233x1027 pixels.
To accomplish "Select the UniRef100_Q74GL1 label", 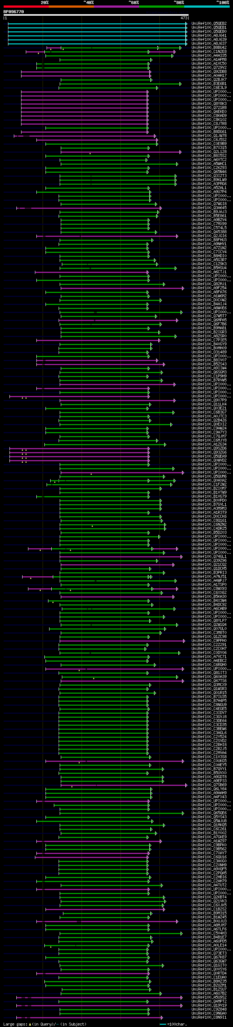I will point(209,557).
